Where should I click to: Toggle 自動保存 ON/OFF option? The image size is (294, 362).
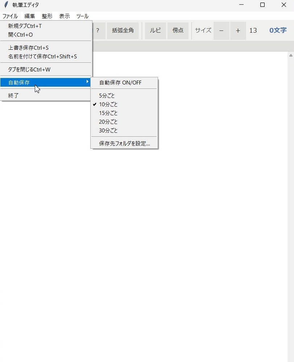[x=120, y=83]
